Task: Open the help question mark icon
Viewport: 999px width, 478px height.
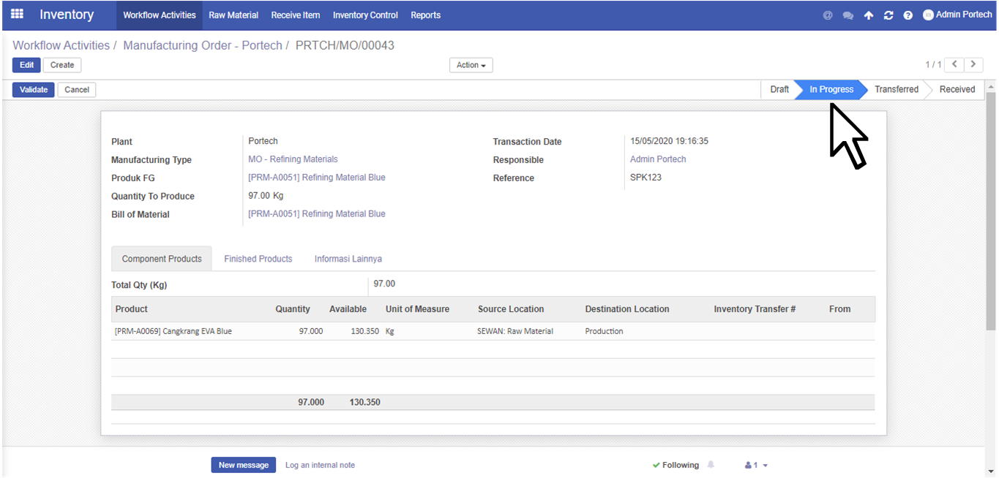Action: point(908,15)
